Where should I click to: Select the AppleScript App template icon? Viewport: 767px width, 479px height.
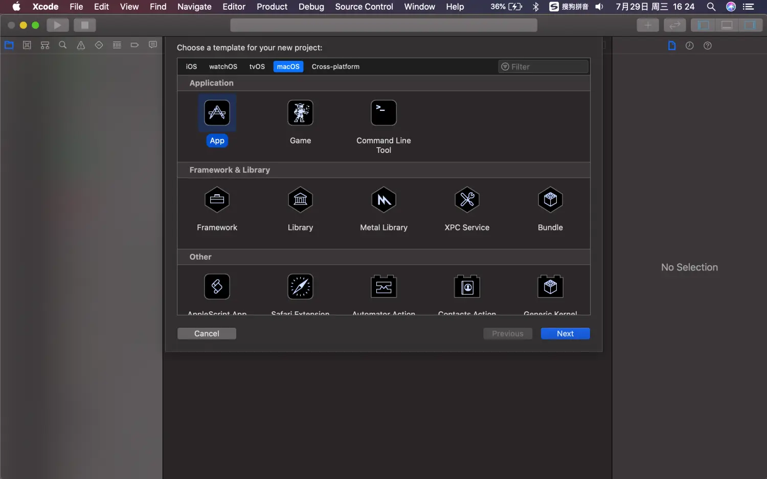(217, 287)
